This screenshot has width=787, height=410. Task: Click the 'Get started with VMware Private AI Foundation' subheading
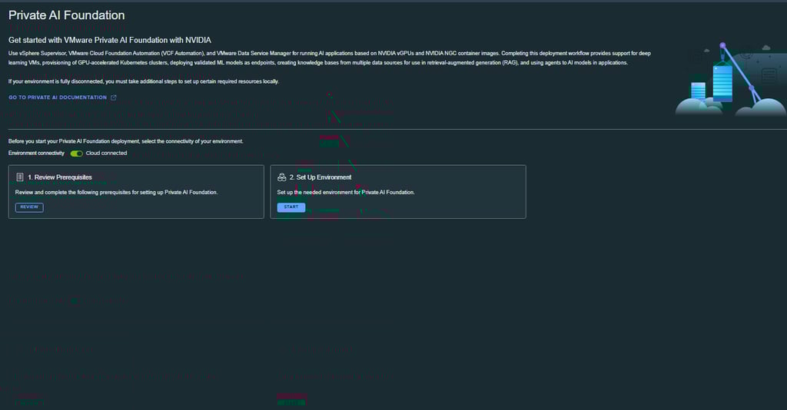click(x=110, y=40)
